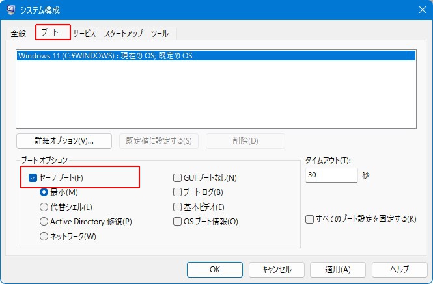Open the ツール tab
433x284 pixels.
point(160,33)
